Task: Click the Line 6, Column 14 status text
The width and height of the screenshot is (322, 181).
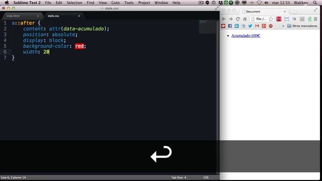Action: [x=14, y=177]
